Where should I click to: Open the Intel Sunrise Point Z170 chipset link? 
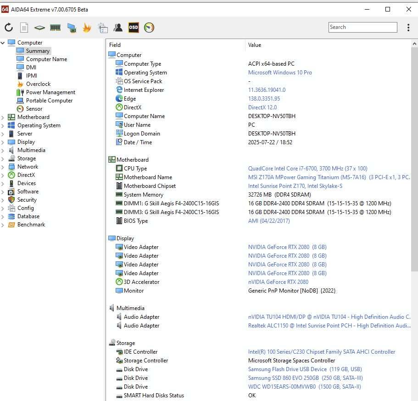295,186
